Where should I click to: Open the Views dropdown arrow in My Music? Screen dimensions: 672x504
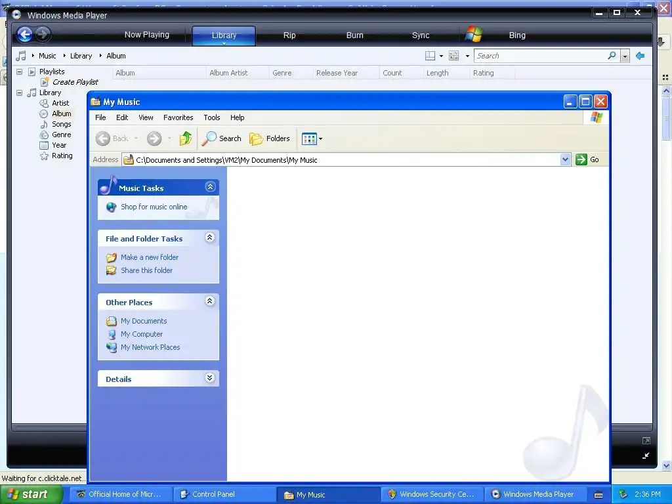point(320,139)
